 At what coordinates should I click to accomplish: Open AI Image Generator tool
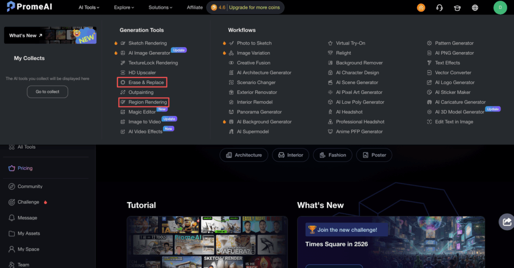tap(149, 53)
